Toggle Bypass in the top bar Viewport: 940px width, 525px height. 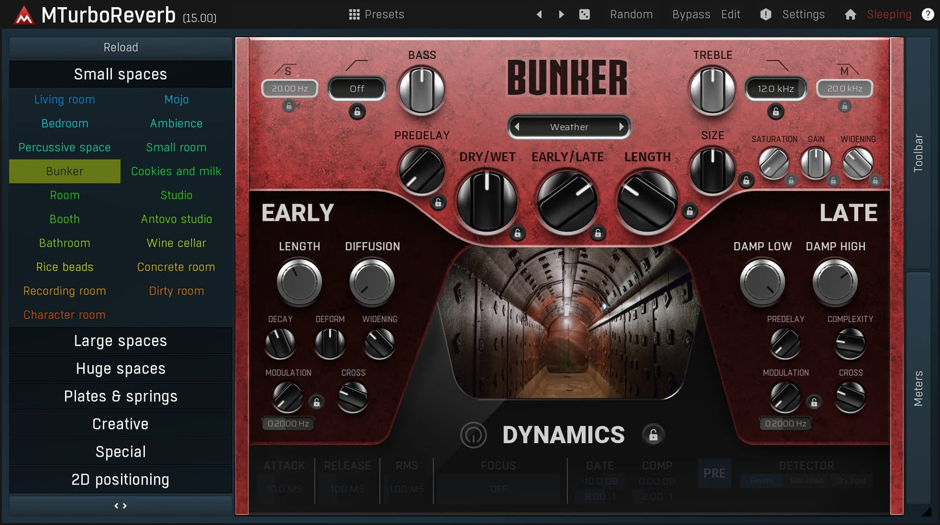[x=691, y=14]
